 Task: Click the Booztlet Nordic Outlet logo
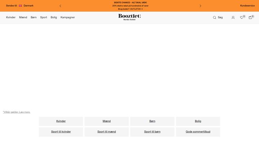(x=129, y=17)
